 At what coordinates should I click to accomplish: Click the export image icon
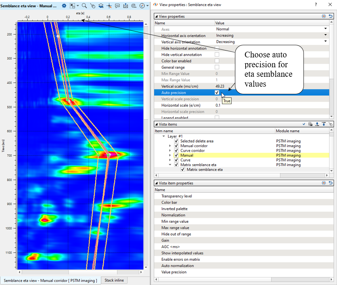point(126,6)
